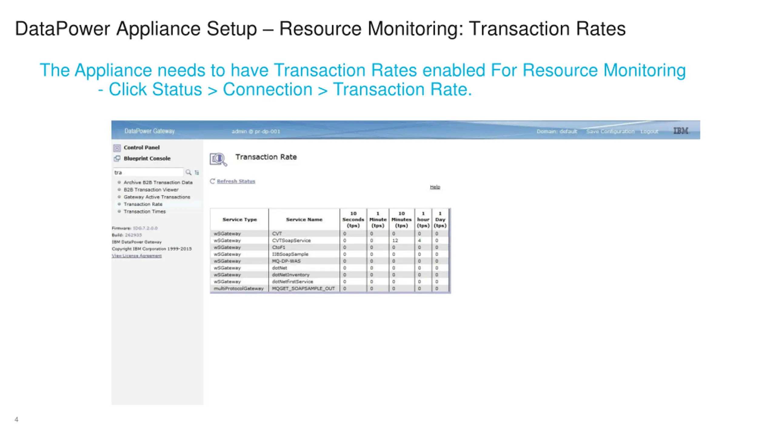Click the 1 Day (tps) header

(440, 220)
